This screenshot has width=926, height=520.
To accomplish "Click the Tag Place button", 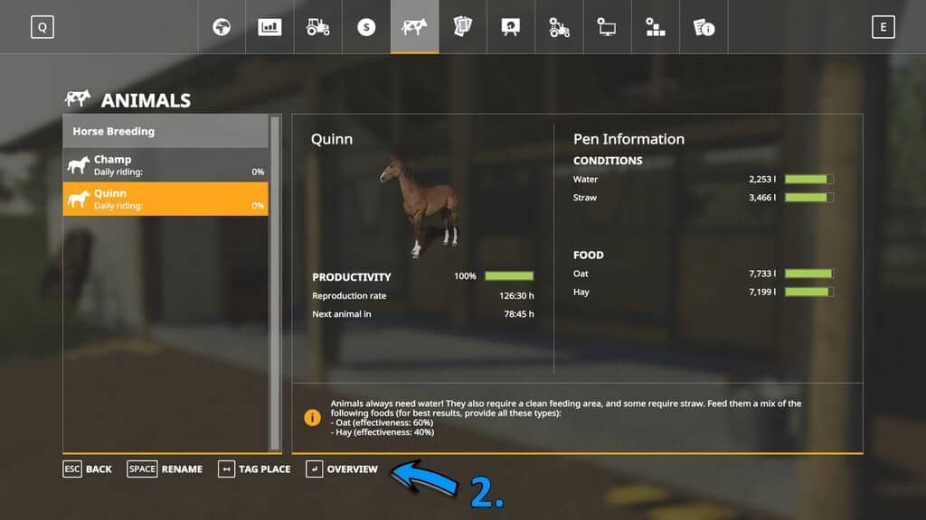I will pyautogui.click(x=254, y=469).
